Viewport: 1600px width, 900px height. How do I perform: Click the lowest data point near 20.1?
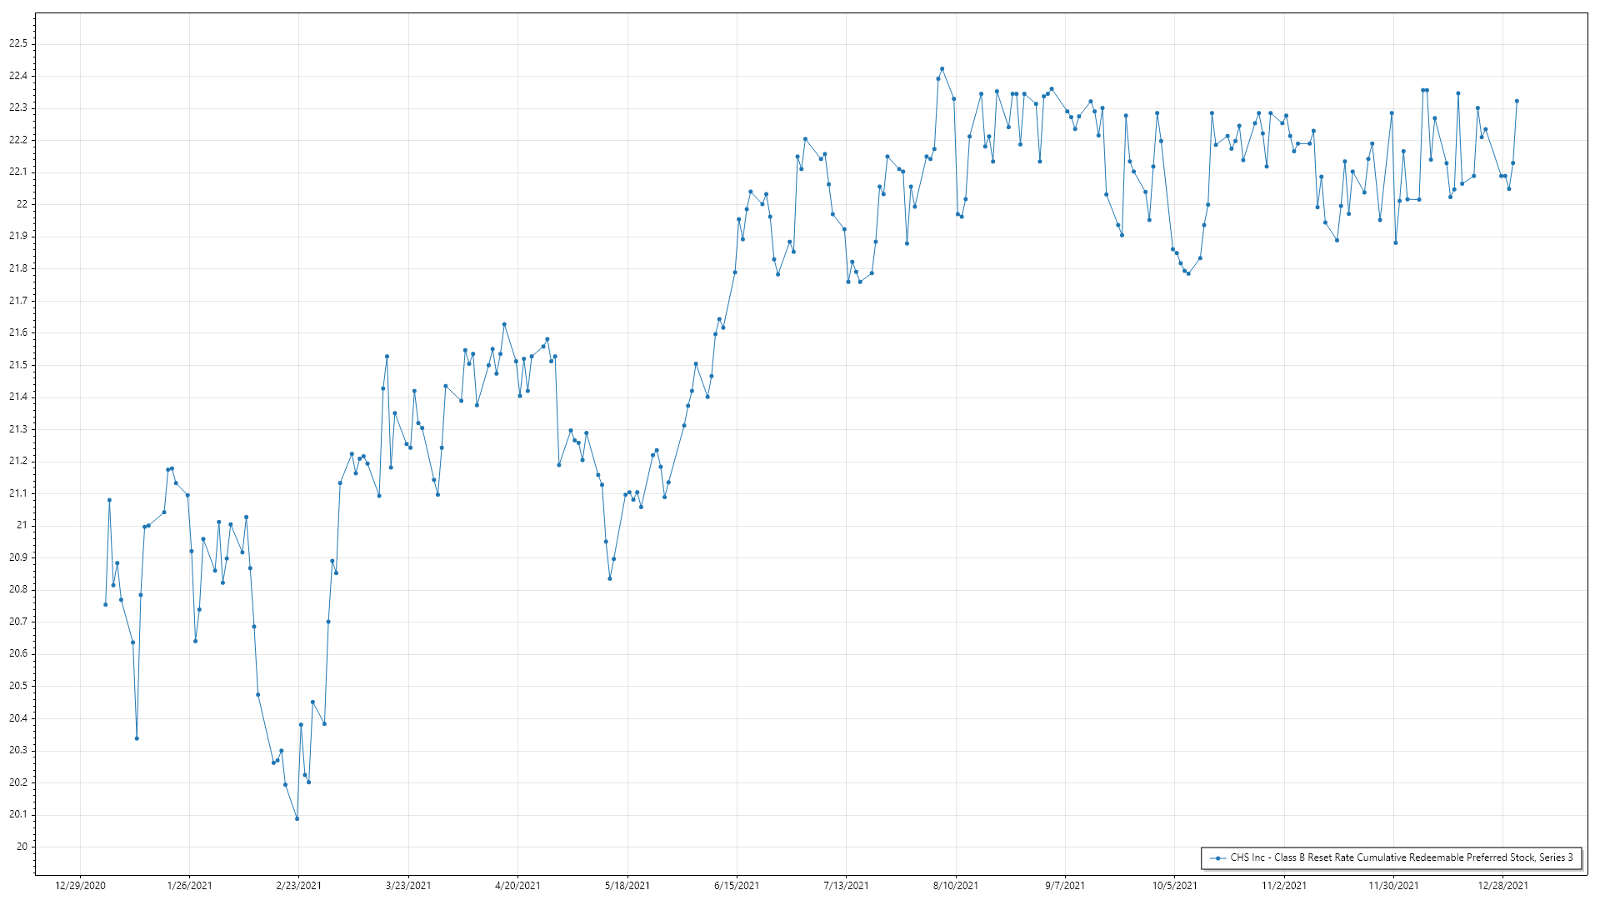click(297, 818)
